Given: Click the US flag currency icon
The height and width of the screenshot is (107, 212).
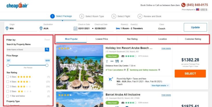Looking at the screenshot, I should 198,10.
